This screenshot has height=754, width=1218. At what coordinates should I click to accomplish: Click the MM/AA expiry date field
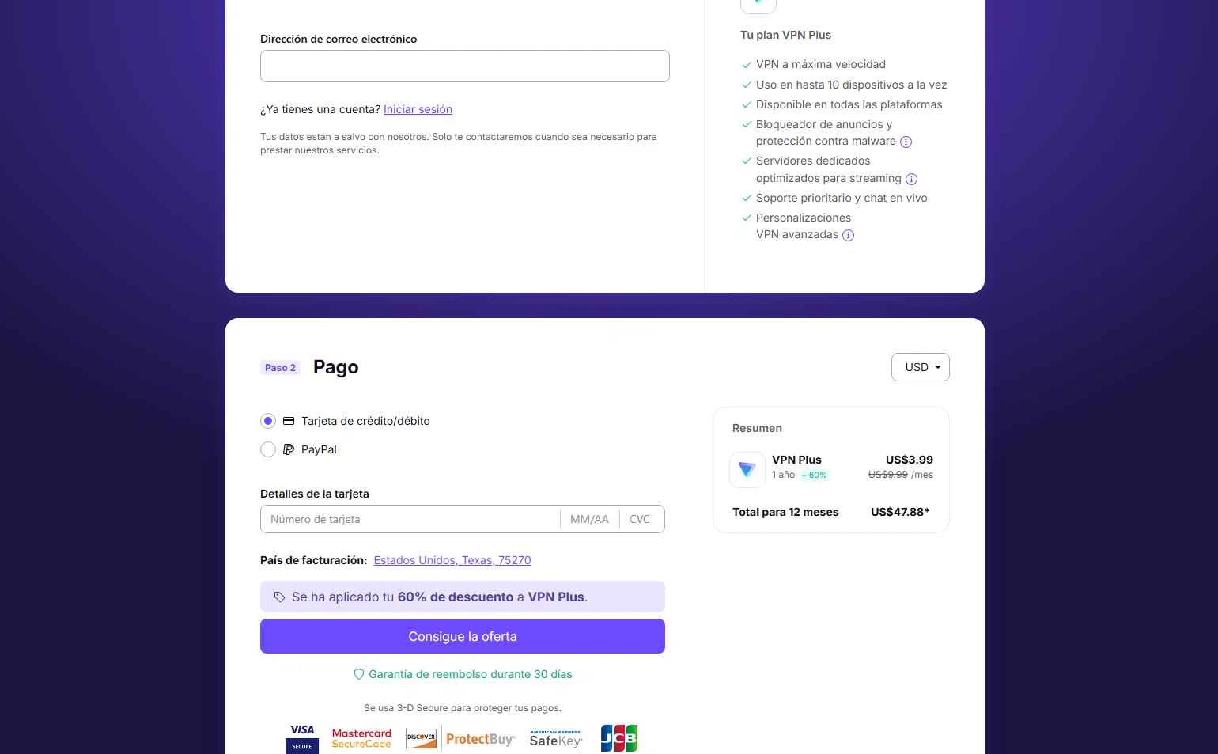point(589,519)
